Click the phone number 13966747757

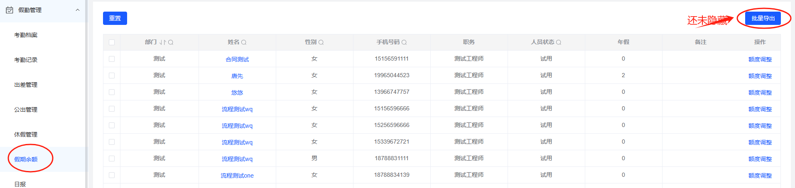[392, 92]
